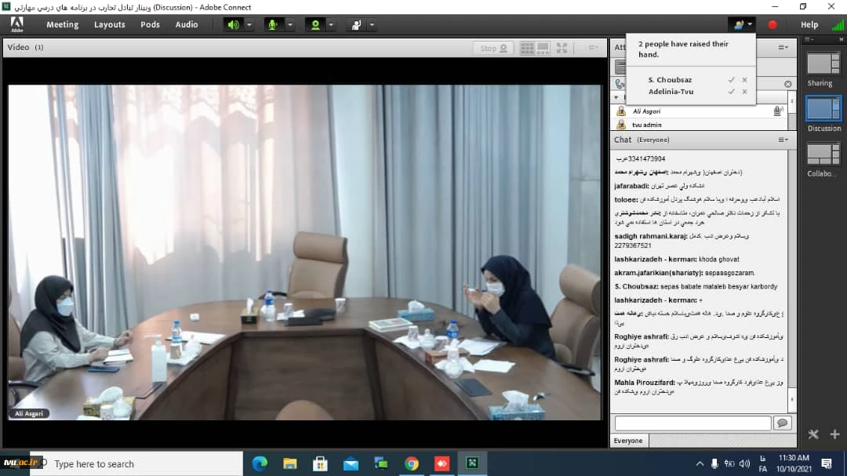Expand the raised-hands notification dropdown arrow
Image resolution: width=847 pixels, height=476 pixels.
point(750,24)
